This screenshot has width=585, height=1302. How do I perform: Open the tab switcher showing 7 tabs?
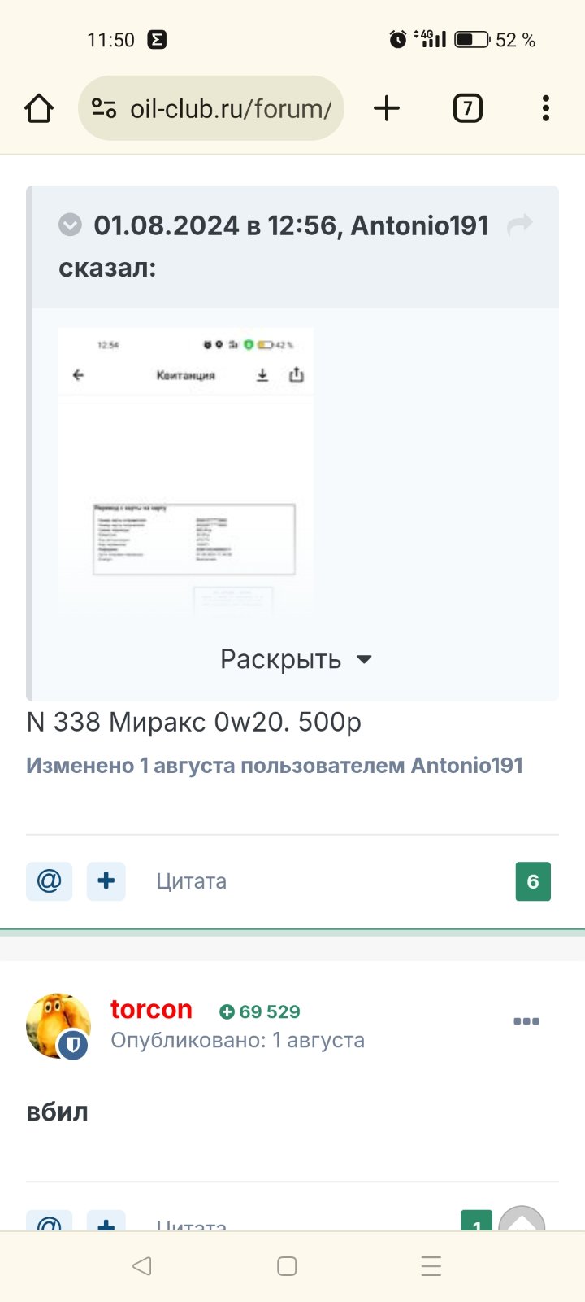click(467, 108)
